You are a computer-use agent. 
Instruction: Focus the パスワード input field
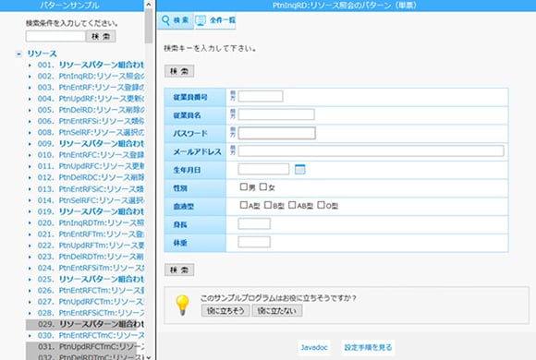[276, 133]
